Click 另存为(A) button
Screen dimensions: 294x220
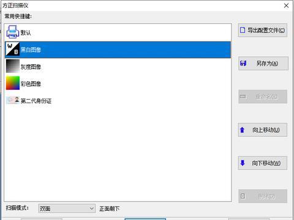[263, 64]
